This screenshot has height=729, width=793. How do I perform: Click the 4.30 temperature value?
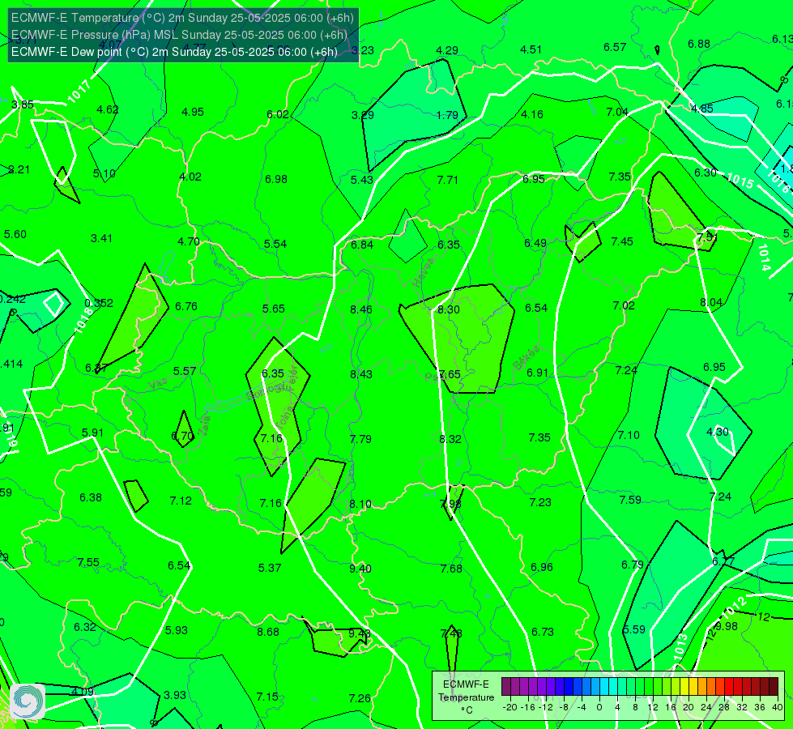tap(717, 432)
